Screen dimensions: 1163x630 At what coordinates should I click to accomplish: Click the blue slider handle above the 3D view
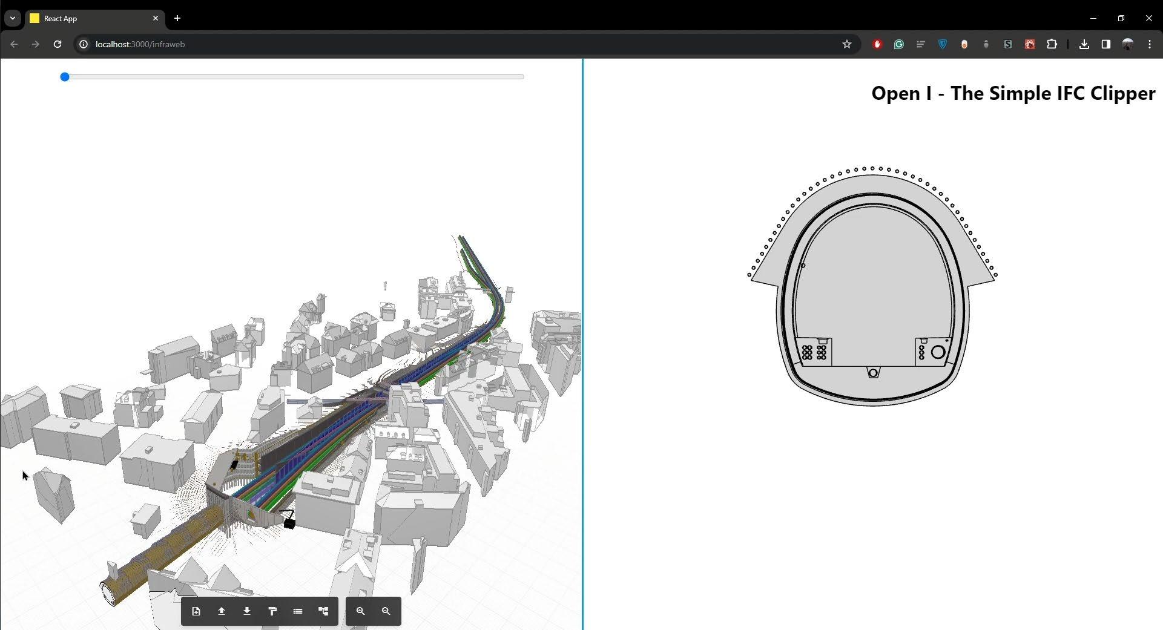point(65,77)
